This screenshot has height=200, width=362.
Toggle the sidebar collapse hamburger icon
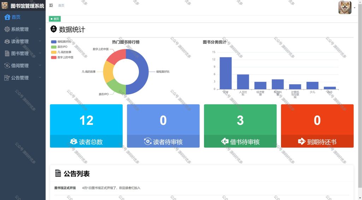tap(51, 5)
